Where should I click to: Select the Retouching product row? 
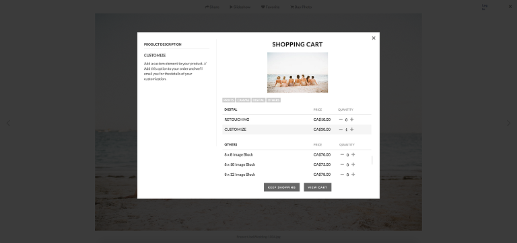[x=297, y=119]
